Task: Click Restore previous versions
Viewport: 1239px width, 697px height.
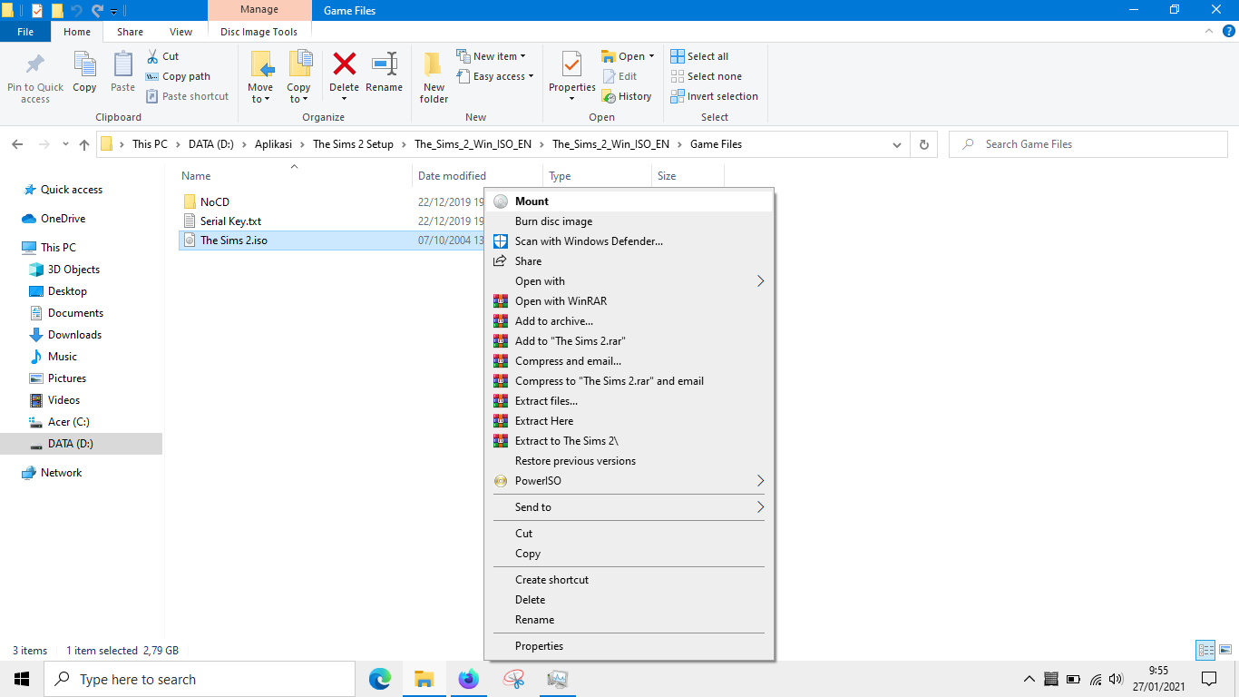Action: 629,461
